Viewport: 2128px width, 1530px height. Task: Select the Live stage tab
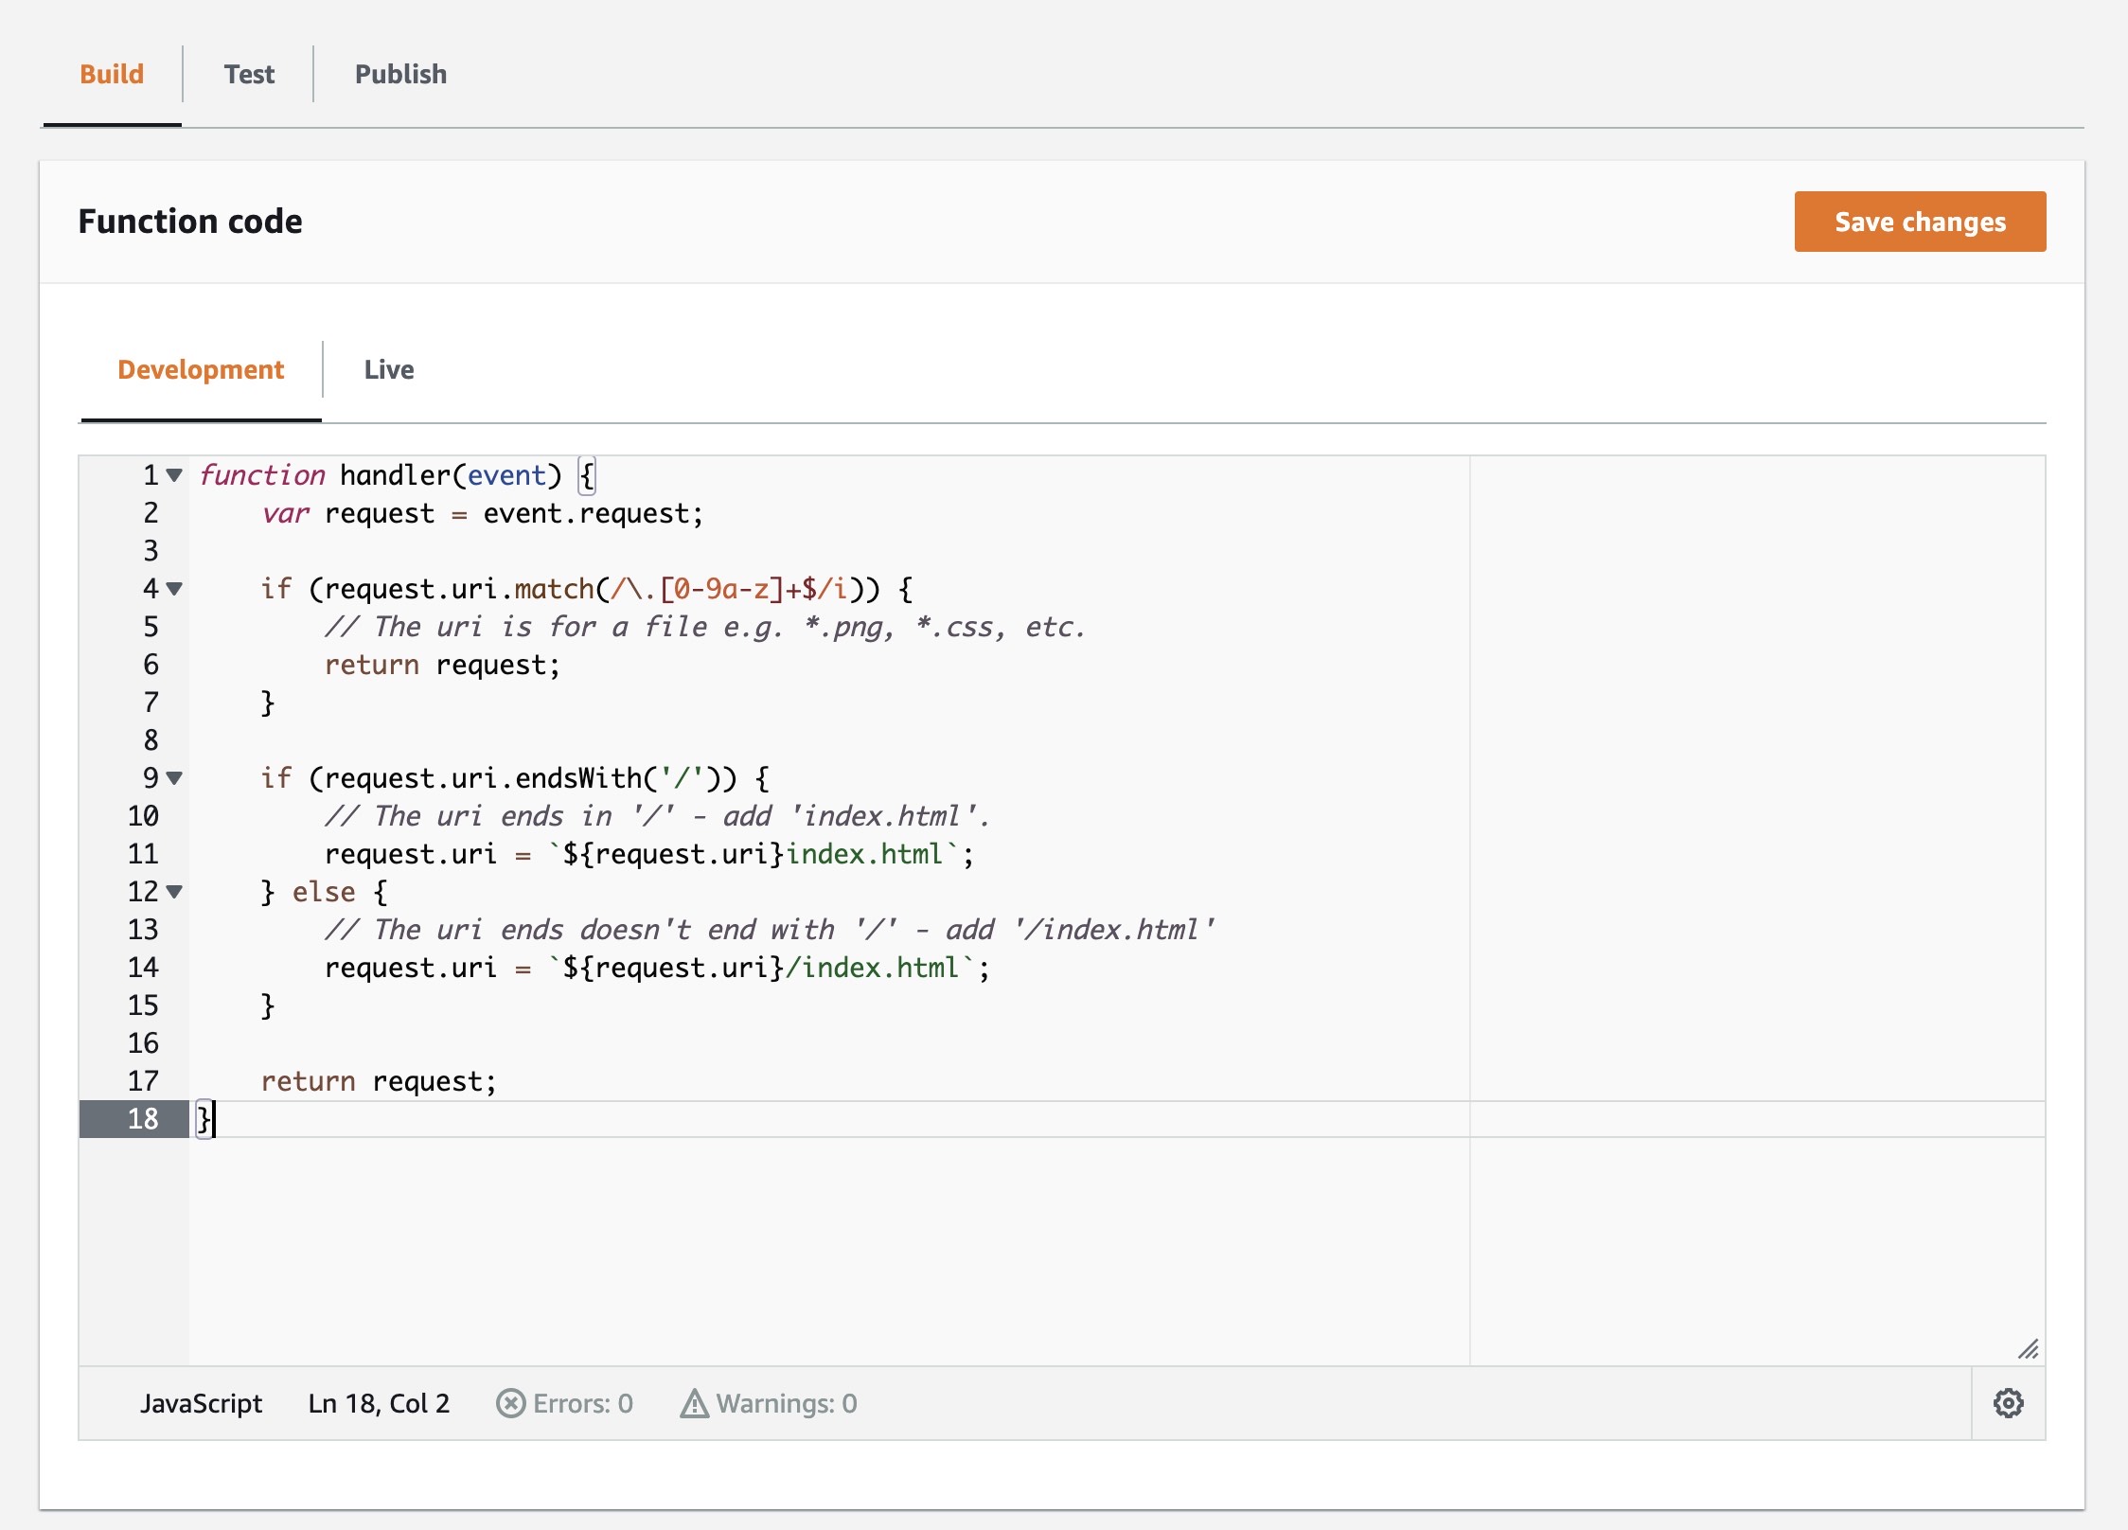click(389, 369)
